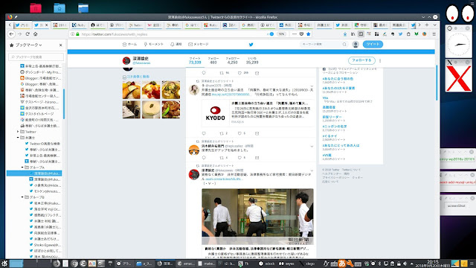Open the xeyes taskbar entry
476x268 pixels.
pos(286,264)
